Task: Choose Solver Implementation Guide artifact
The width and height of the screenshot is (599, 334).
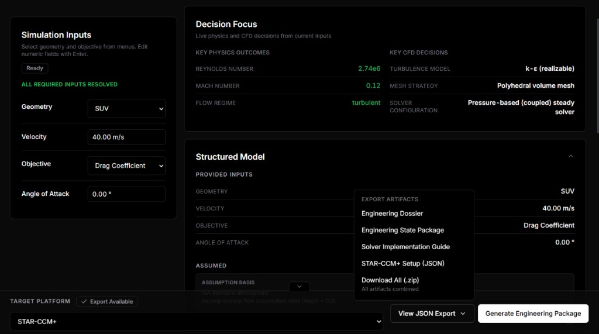Action: pyautogui.click(x=405, y=247)
